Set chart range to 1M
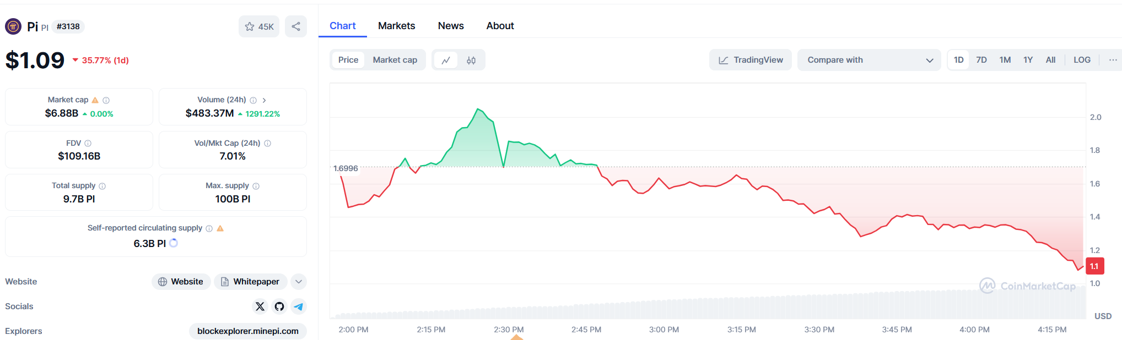 pyautogui.click(x=1005, y=60)
